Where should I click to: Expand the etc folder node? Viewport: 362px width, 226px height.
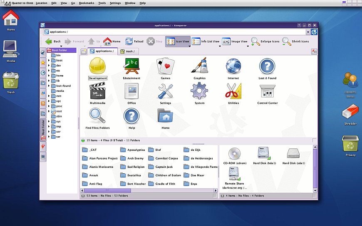click(x=49, y=70)
